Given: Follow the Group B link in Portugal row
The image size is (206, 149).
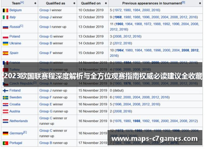Looking at the screenshot, I should click(46, 143).
